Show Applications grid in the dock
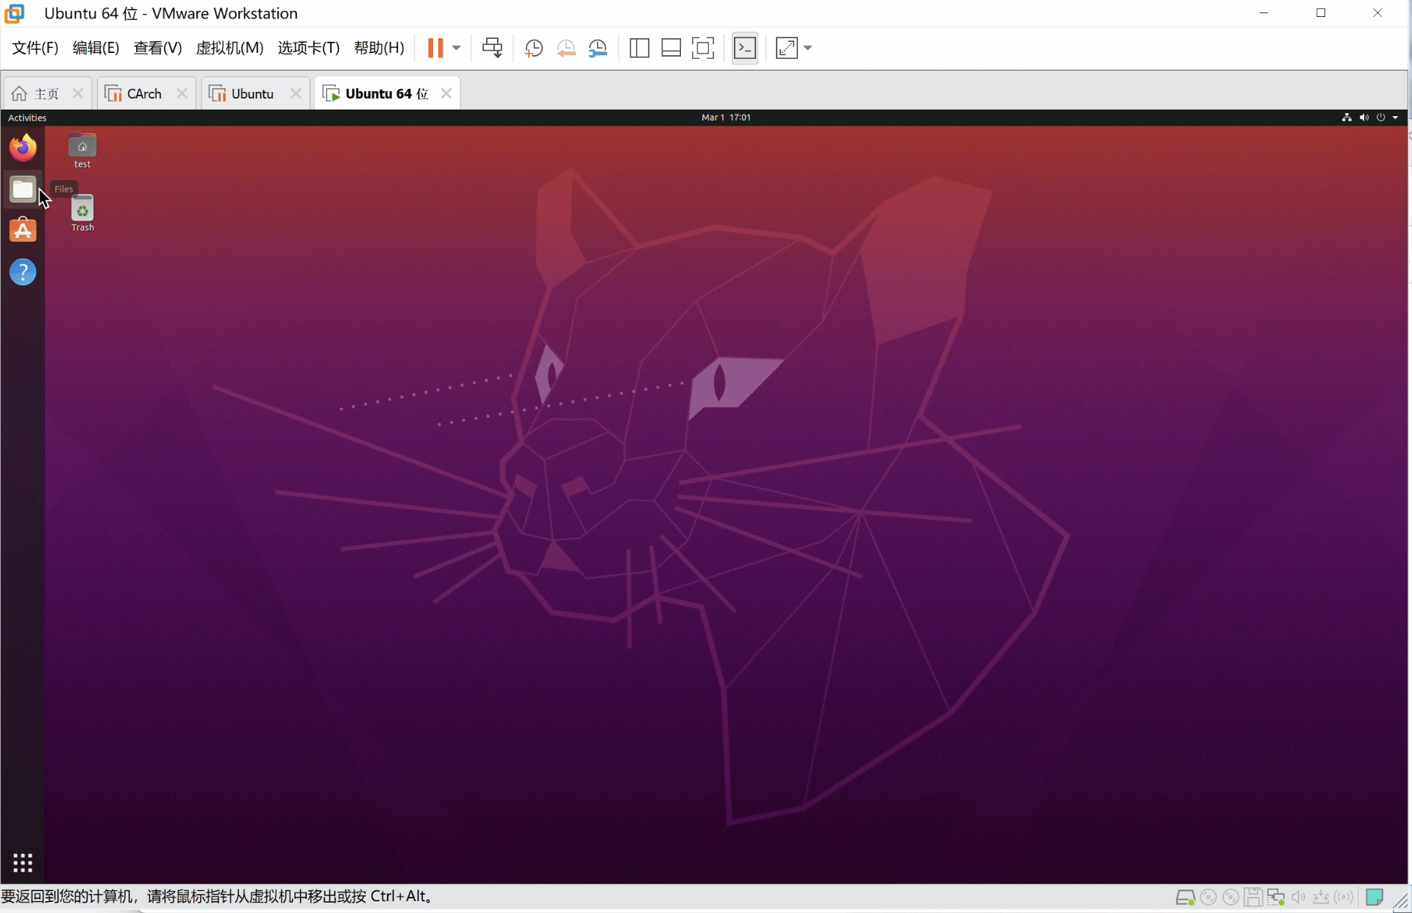The width and height of the screenshot is (1412, 913). click(x=23, y=862)
